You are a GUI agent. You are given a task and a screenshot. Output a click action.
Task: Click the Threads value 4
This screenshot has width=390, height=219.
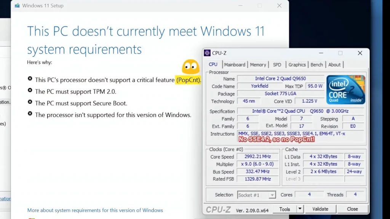[355, 194]
